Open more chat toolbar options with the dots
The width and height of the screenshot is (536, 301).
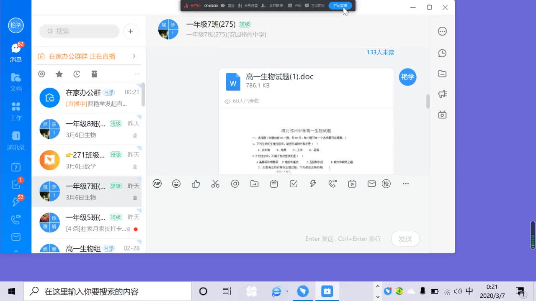[406, 184]
